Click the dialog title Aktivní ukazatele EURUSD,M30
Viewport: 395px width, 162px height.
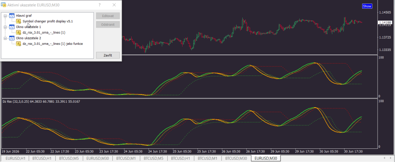pos(33,5)
